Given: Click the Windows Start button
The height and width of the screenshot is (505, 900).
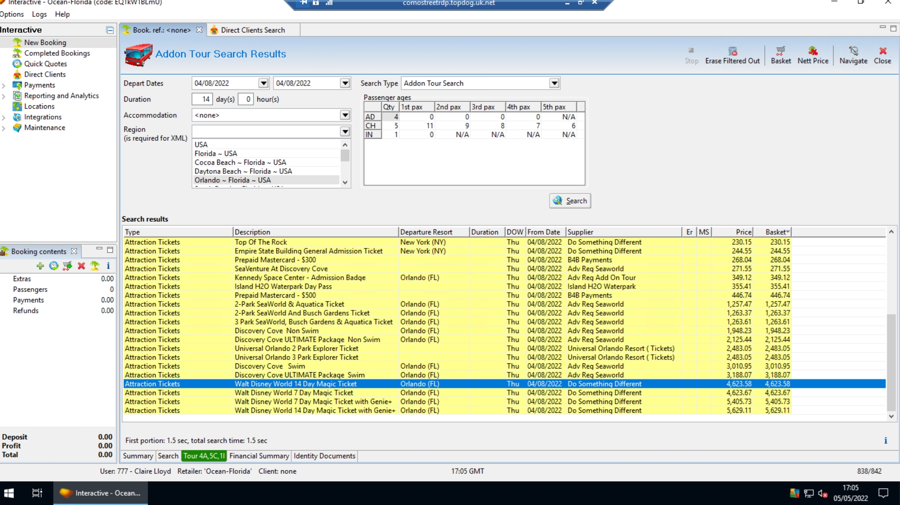Looking at the screenshot, I should coord(9,493).
